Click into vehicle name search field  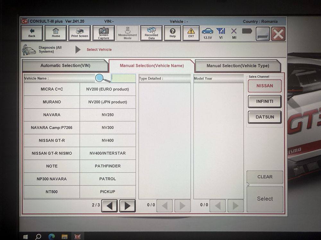(123, 78)
